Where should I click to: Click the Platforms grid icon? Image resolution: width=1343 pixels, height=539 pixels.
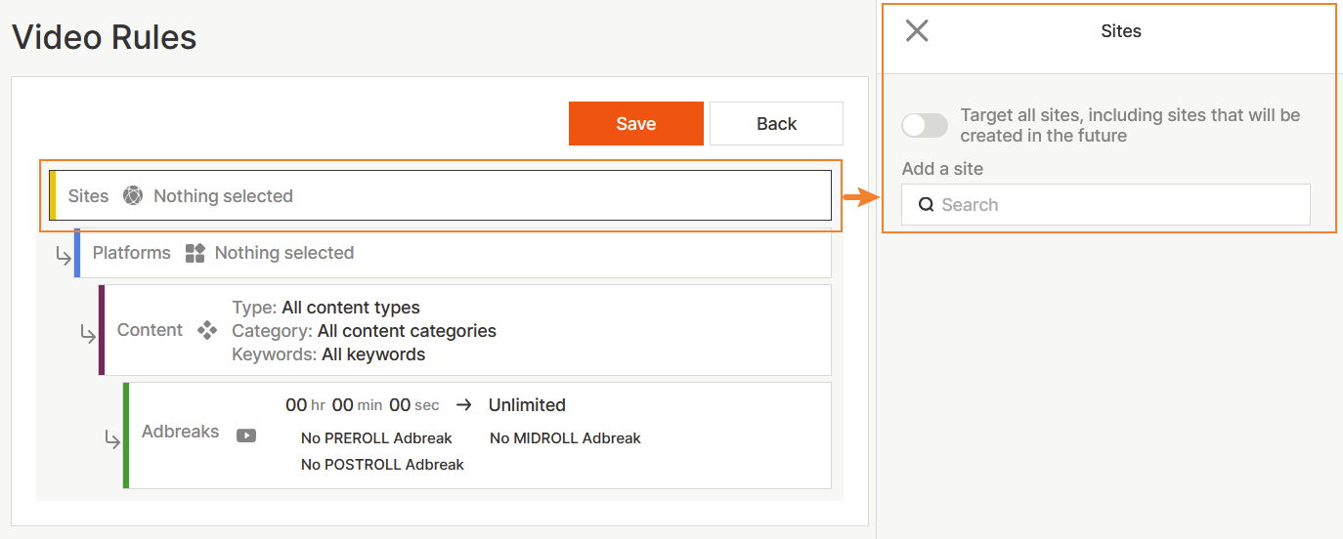195,253
